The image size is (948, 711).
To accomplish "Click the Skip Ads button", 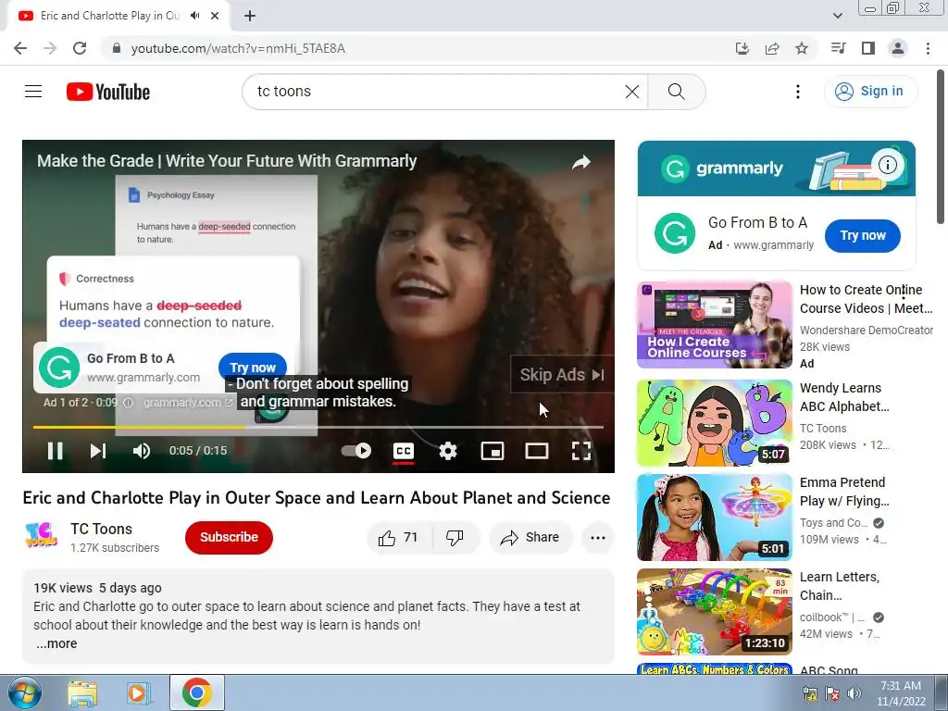I will click(x=562, y=375).
